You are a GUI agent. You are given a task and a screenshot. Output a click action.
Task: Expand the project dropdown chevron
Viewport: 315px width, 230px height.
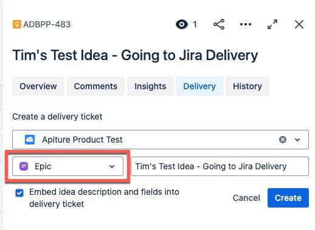tap(297, 140)
